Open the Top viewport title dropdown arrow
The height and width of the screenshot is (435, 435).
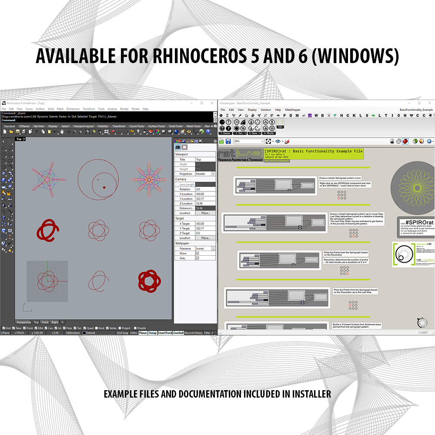(x=24, y=139)
